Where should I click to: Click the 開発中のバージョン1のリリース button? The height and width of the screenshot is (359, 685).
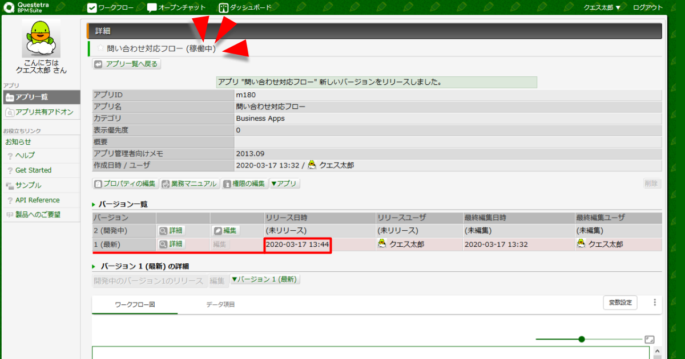tap(148, 281)
